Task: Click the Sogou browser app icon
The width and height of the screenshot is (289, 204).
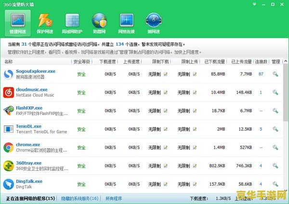Action: click(x=9, y=74)
